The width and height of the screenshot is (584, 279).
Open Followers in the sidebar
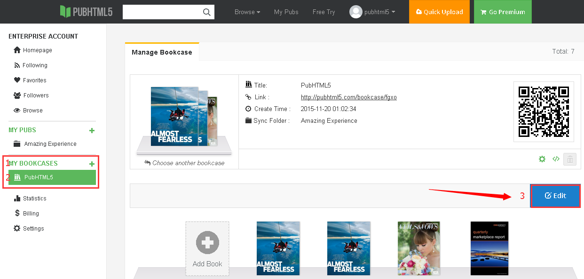[x=36, y=96]
